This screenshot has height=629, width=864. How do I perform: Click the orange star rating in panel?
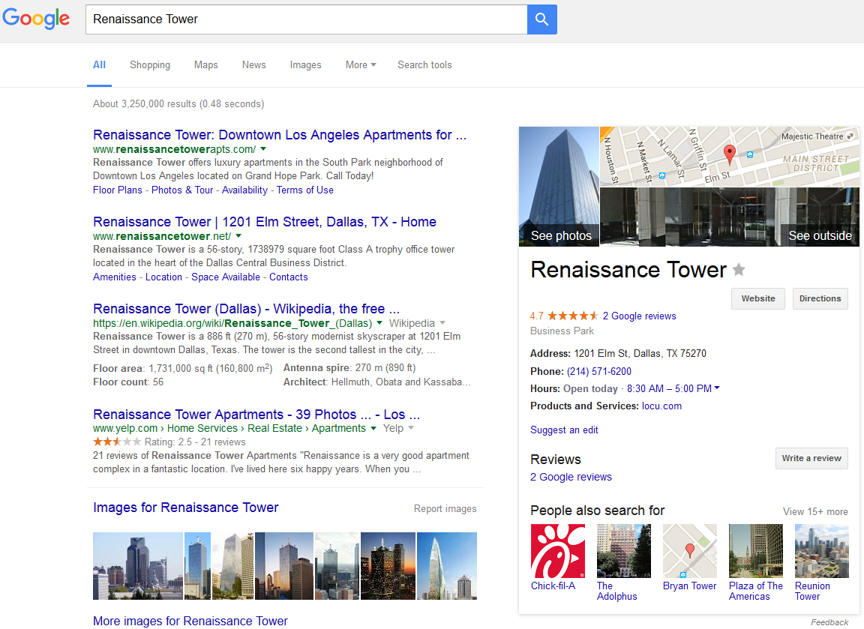pos(573,316)
